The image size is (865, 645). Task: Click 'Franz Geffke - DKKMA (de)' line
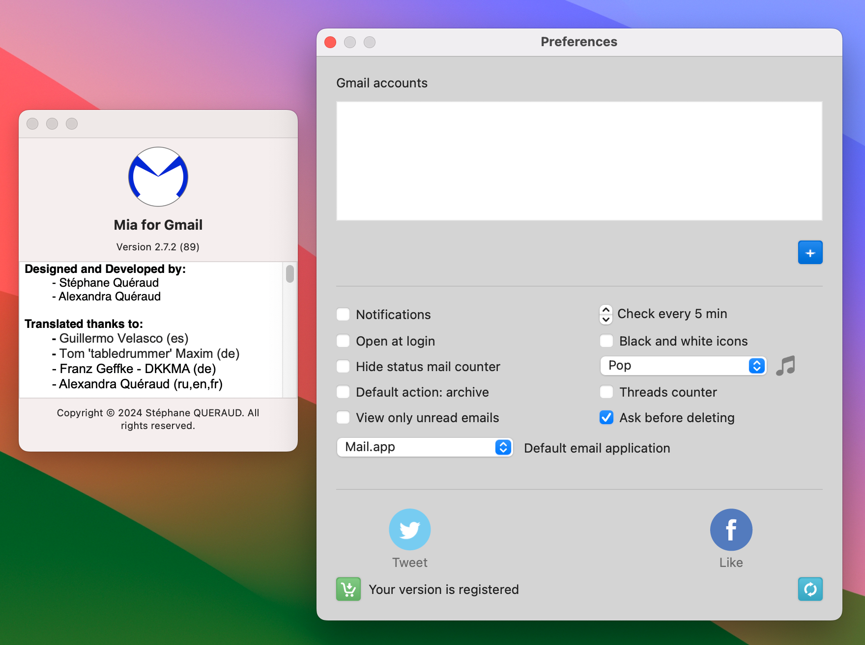point(138,369)
